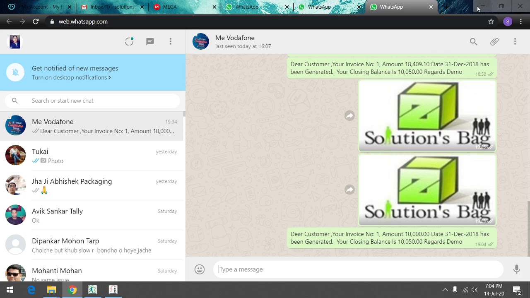Turn on desktop notifications
Image resolution: width=530 pixels, height=298 pixels.
(x=71, y=77)
